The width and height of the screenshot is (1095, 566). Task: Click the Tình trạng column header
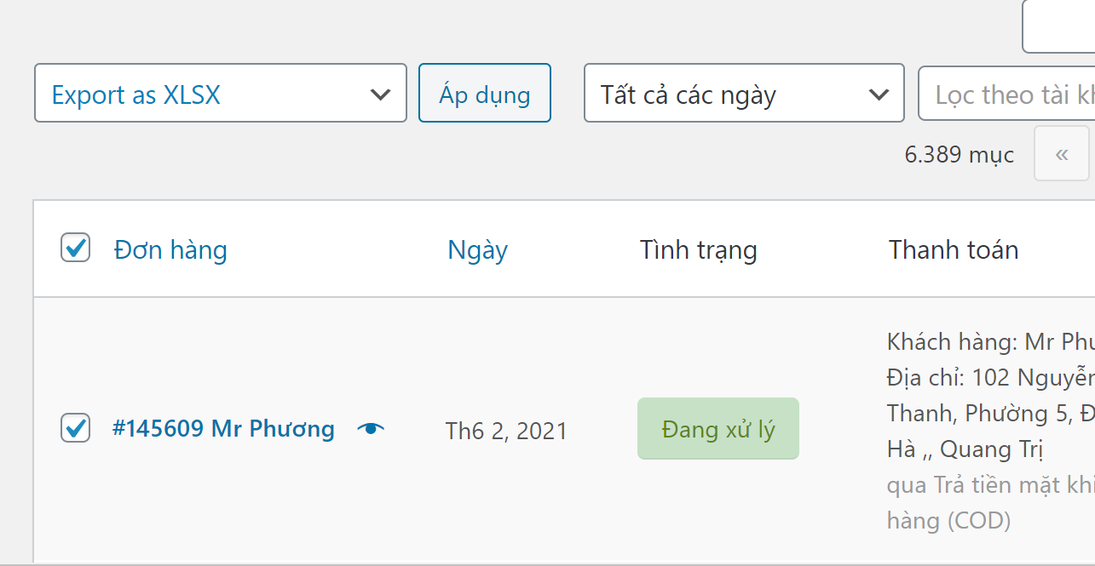[x=698, y=250]
